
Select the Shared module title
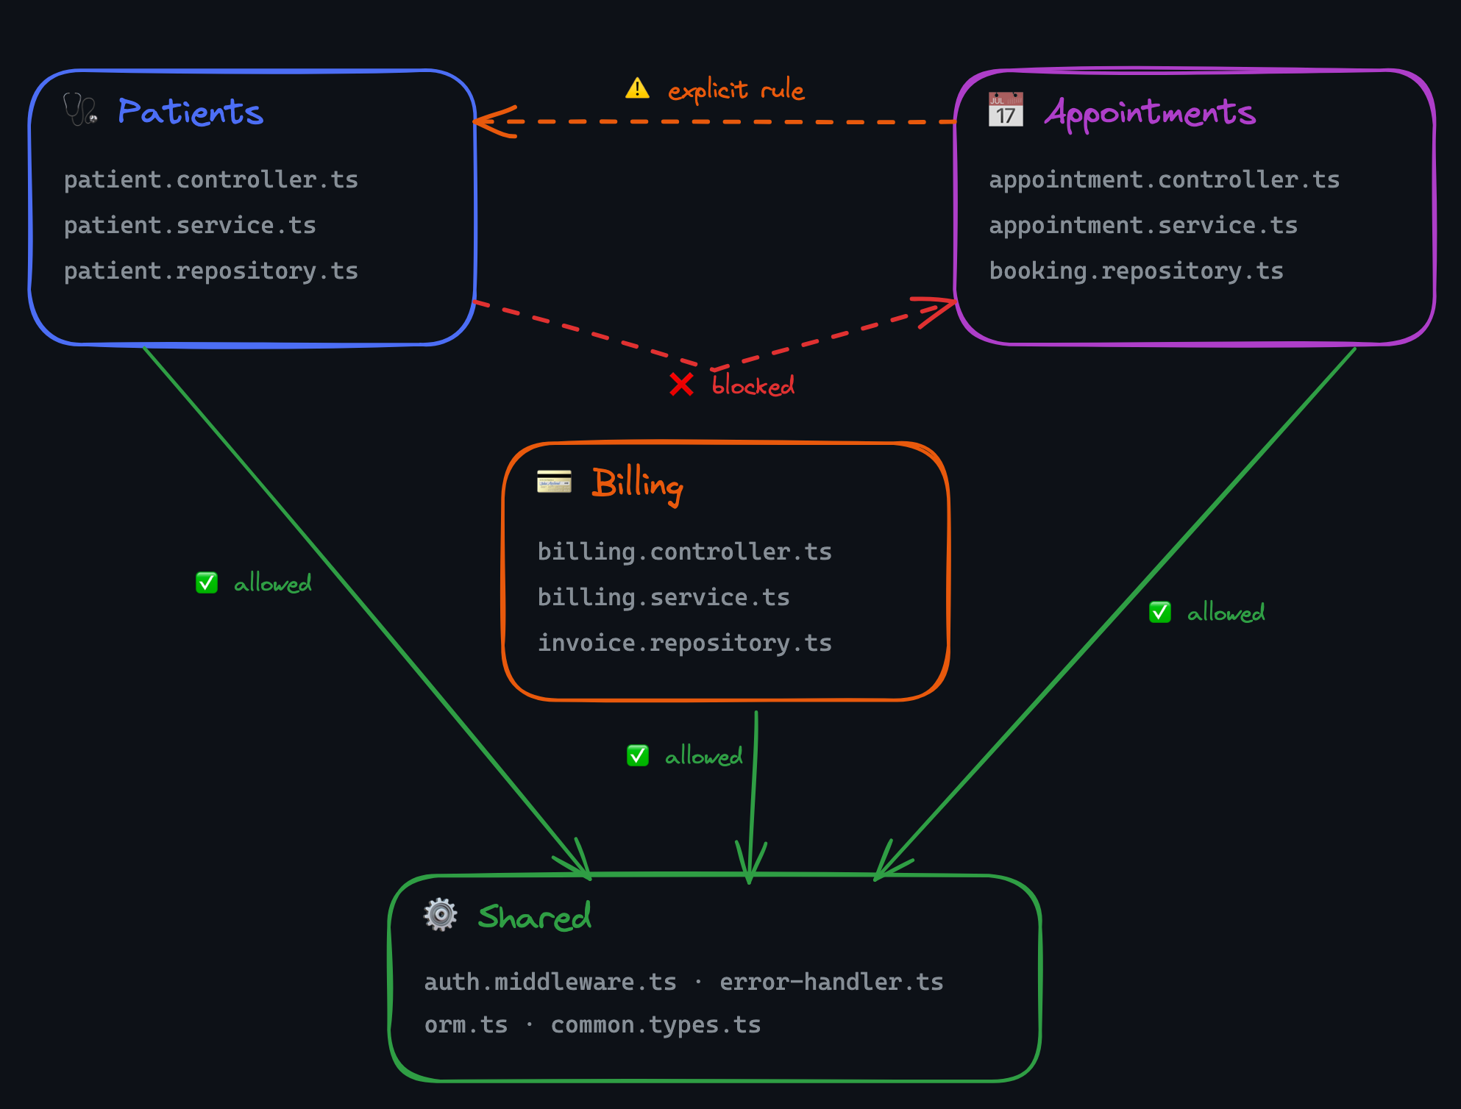pyautogui.click(x=534, y=917)
